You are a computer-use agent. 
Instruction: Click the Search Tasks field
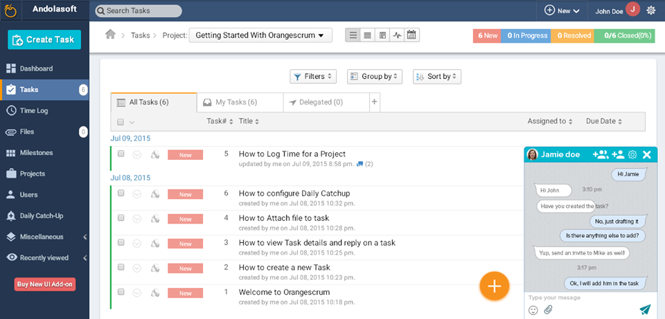pyautogui.click(x=139, y=11)
